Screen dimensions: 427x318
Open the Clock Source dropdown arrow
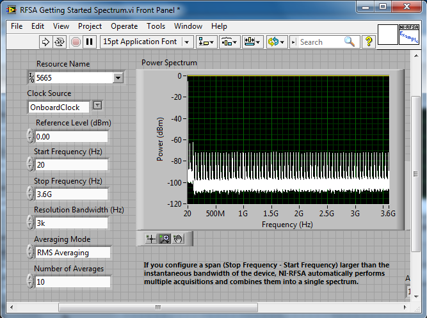coord(97,106)
